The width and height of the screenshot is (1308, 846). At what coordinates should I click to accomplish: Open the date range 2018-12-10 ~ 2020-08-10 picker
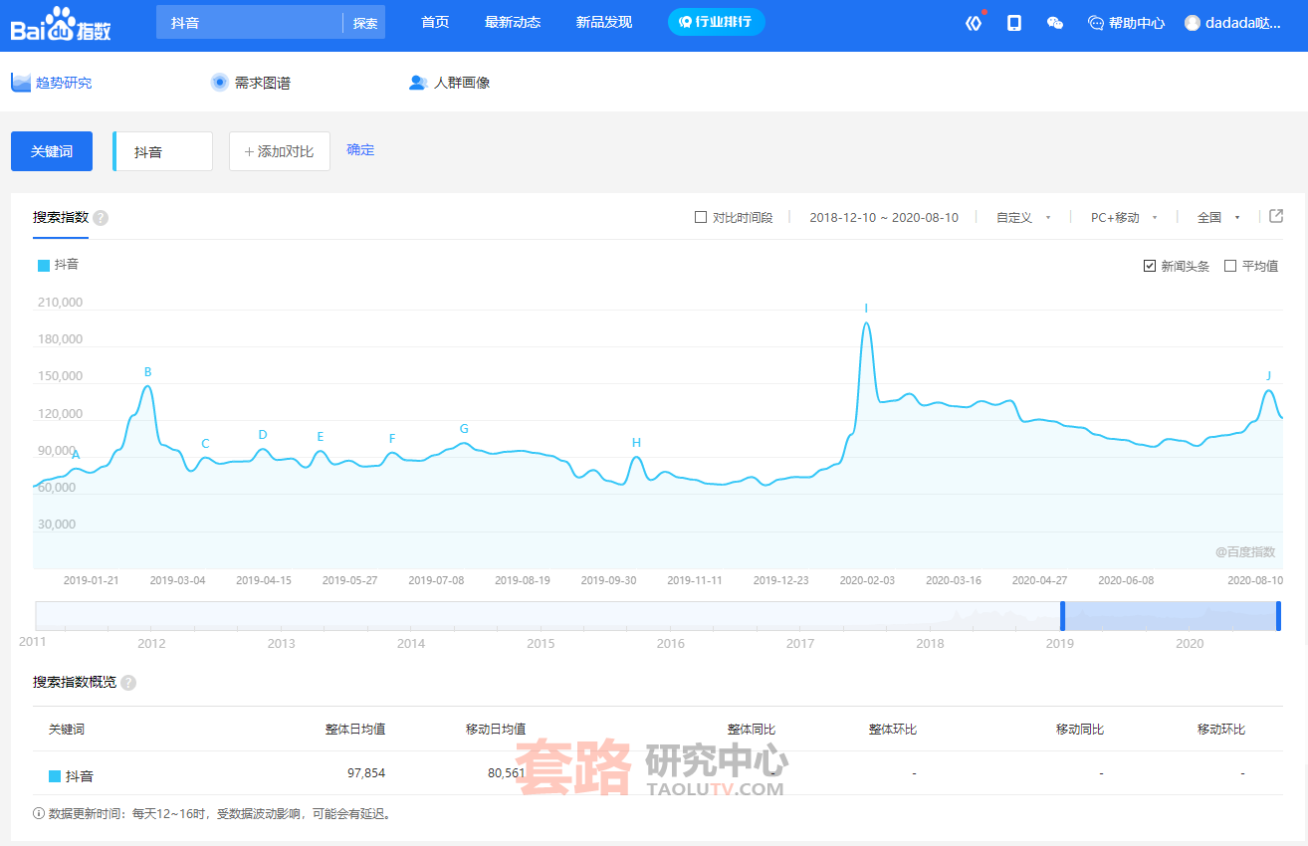tap(884, 217)
